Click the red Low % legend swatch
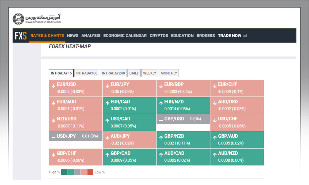309x185 pixels. [x=90, y=172]
